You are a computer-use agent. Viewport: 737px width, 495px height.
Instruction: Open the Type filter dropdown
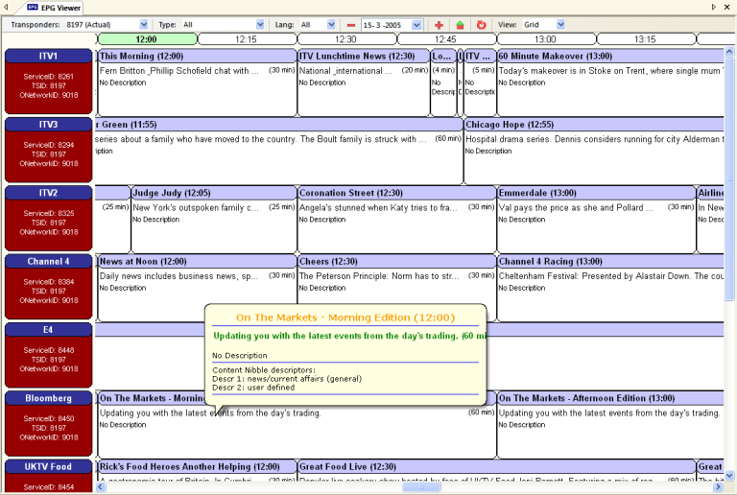[x=260, y=24]
